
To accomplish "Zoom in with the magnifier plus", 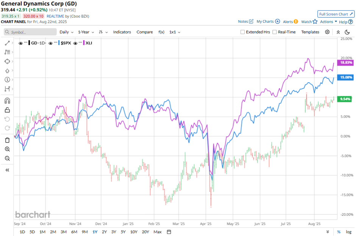I will pos(7,149).
